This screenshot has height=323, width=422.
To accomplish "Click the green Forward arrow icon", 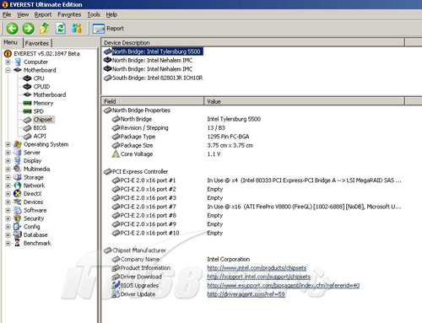I will [28, 29].
